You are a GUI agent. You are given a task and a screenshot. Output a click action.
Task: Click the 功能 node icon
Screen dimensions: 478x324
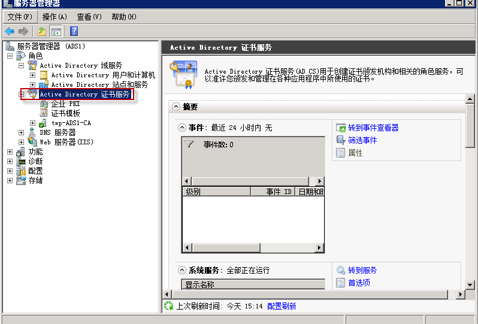(21, 152)
